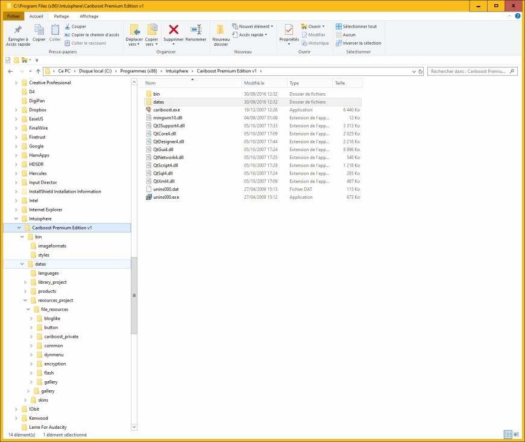The height and width of the screenshot is (442, 525).
Task: Switch to the Affichage ribbon tab
Action: (89, 16)
